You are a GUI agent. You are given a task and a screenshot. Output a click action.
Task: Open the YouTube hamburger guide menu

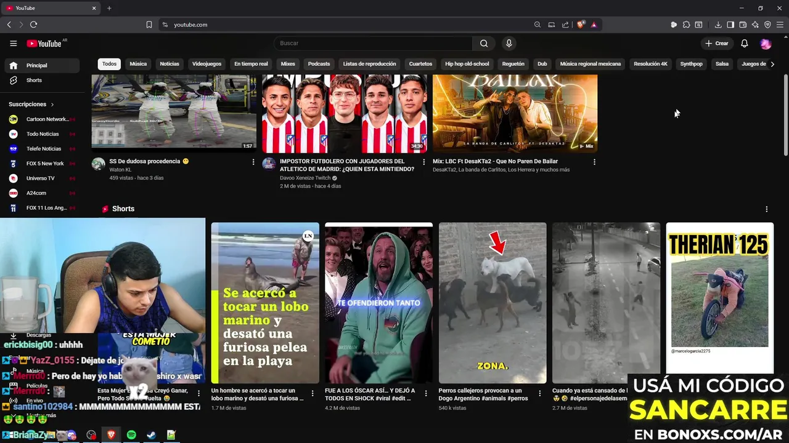pyautogui.click(x=13, y=43)
